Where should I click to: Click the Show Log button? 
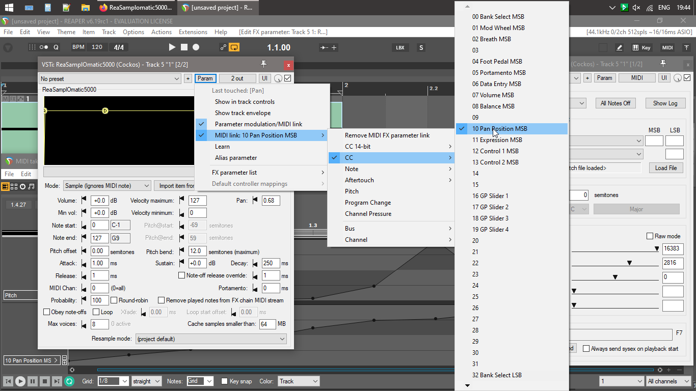tap(665, 103)
